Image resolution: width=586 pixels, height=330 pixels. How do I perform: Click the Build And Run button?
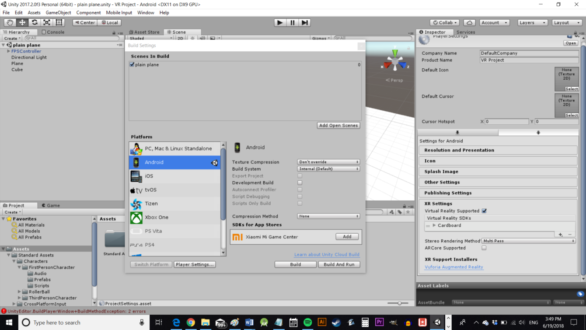click(339, 264)
